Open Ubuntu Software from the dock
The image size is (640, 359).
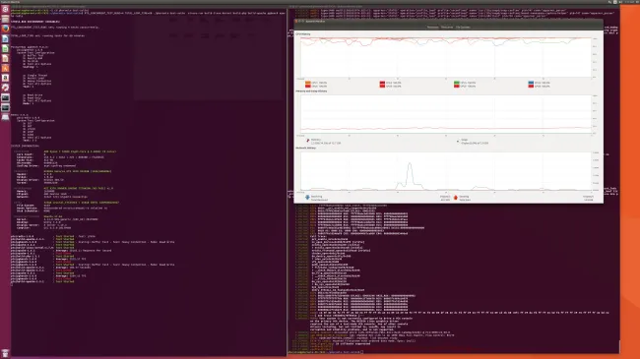tap(5, 68)
